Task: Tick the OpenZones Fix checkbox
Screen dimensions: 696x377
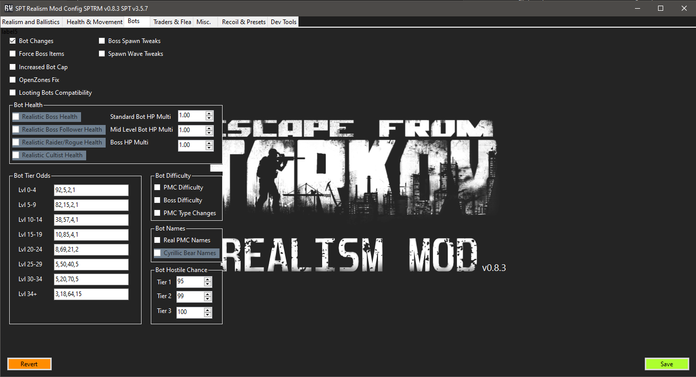Action: pyautogui.click(x=13, y=80)
